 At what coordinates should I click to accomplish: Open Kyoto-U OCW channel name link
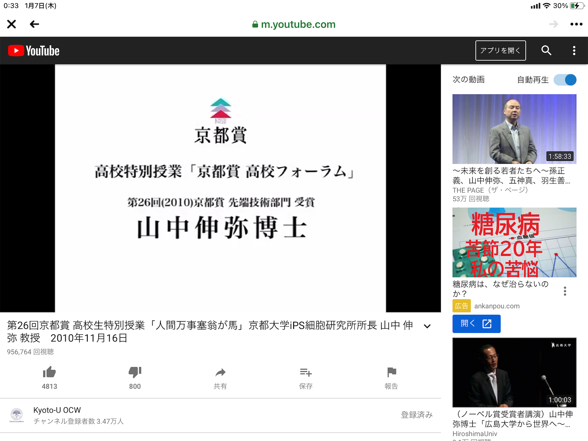point(57,410)
